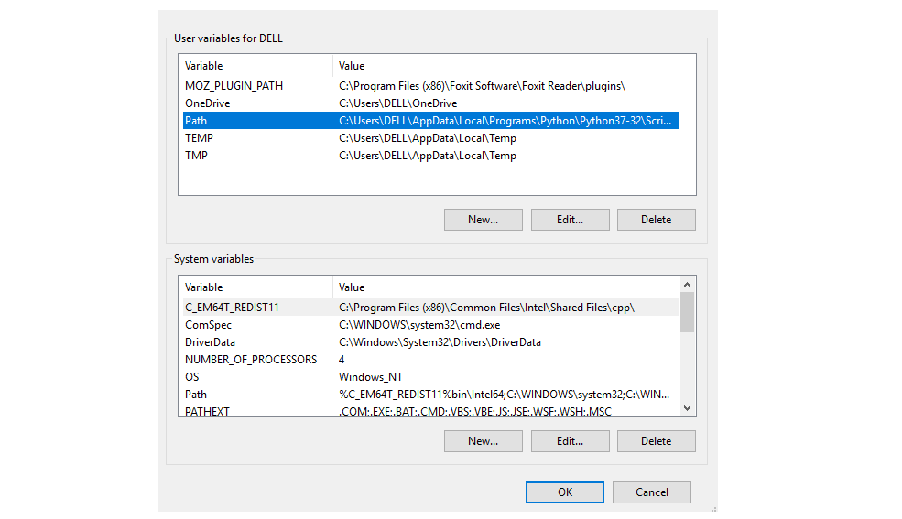Select the ComSpec system variable
This screenshot has width=902, height=519.
[431, 325]
